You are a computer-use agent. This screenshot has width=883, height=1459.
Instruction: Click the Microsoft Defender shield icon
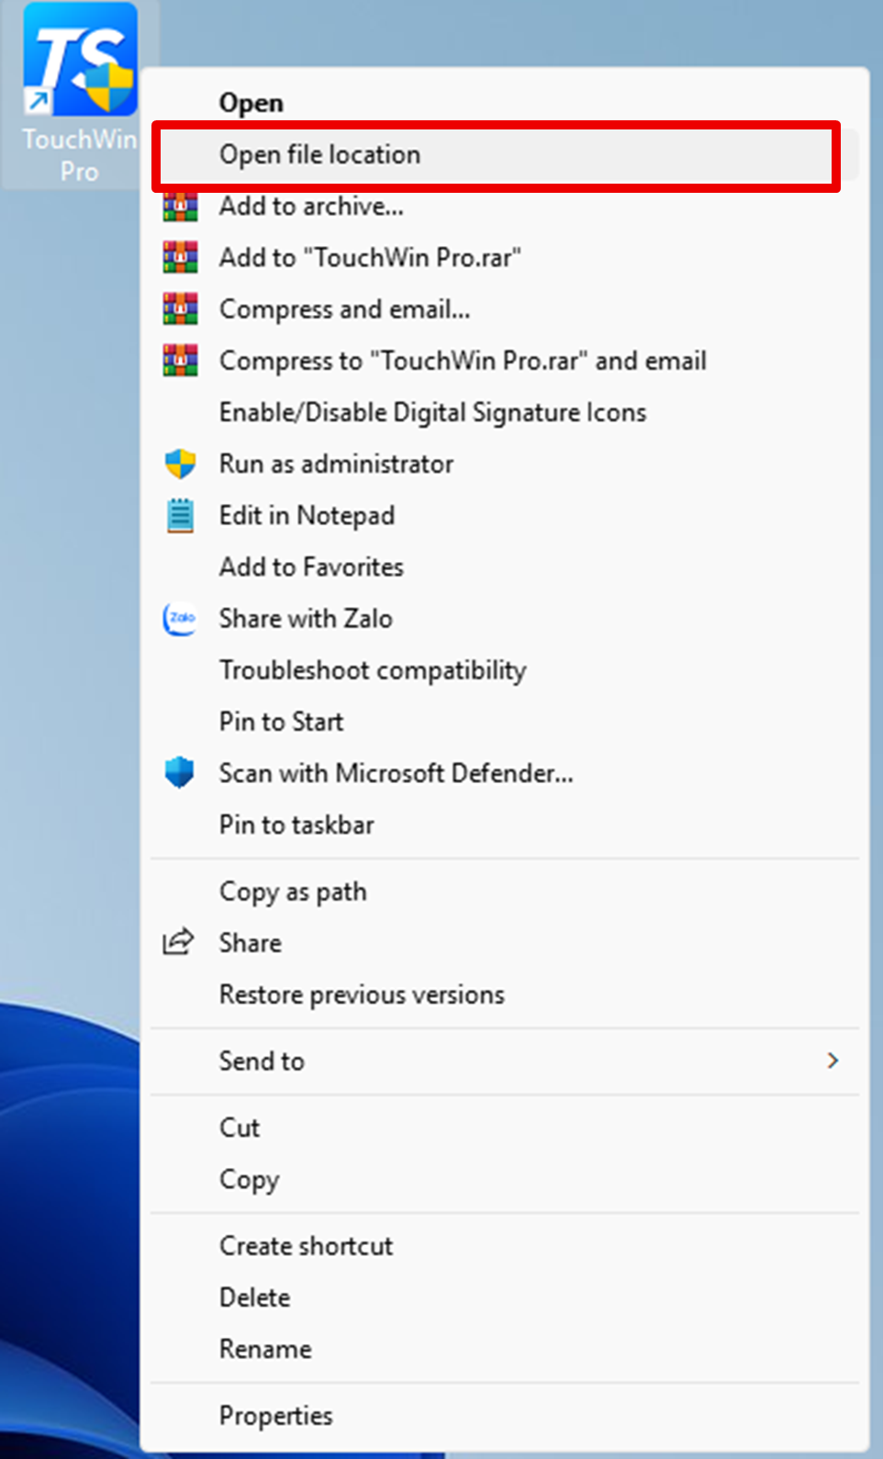click(x=180, y=772)
